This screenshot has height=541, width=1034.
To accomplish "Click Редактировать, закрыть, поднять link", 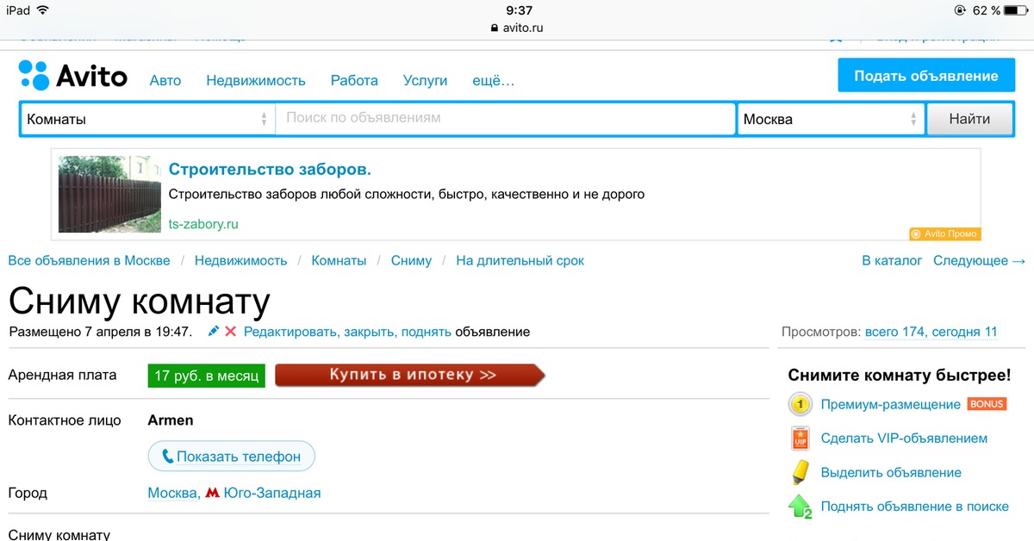I will 347,332.
